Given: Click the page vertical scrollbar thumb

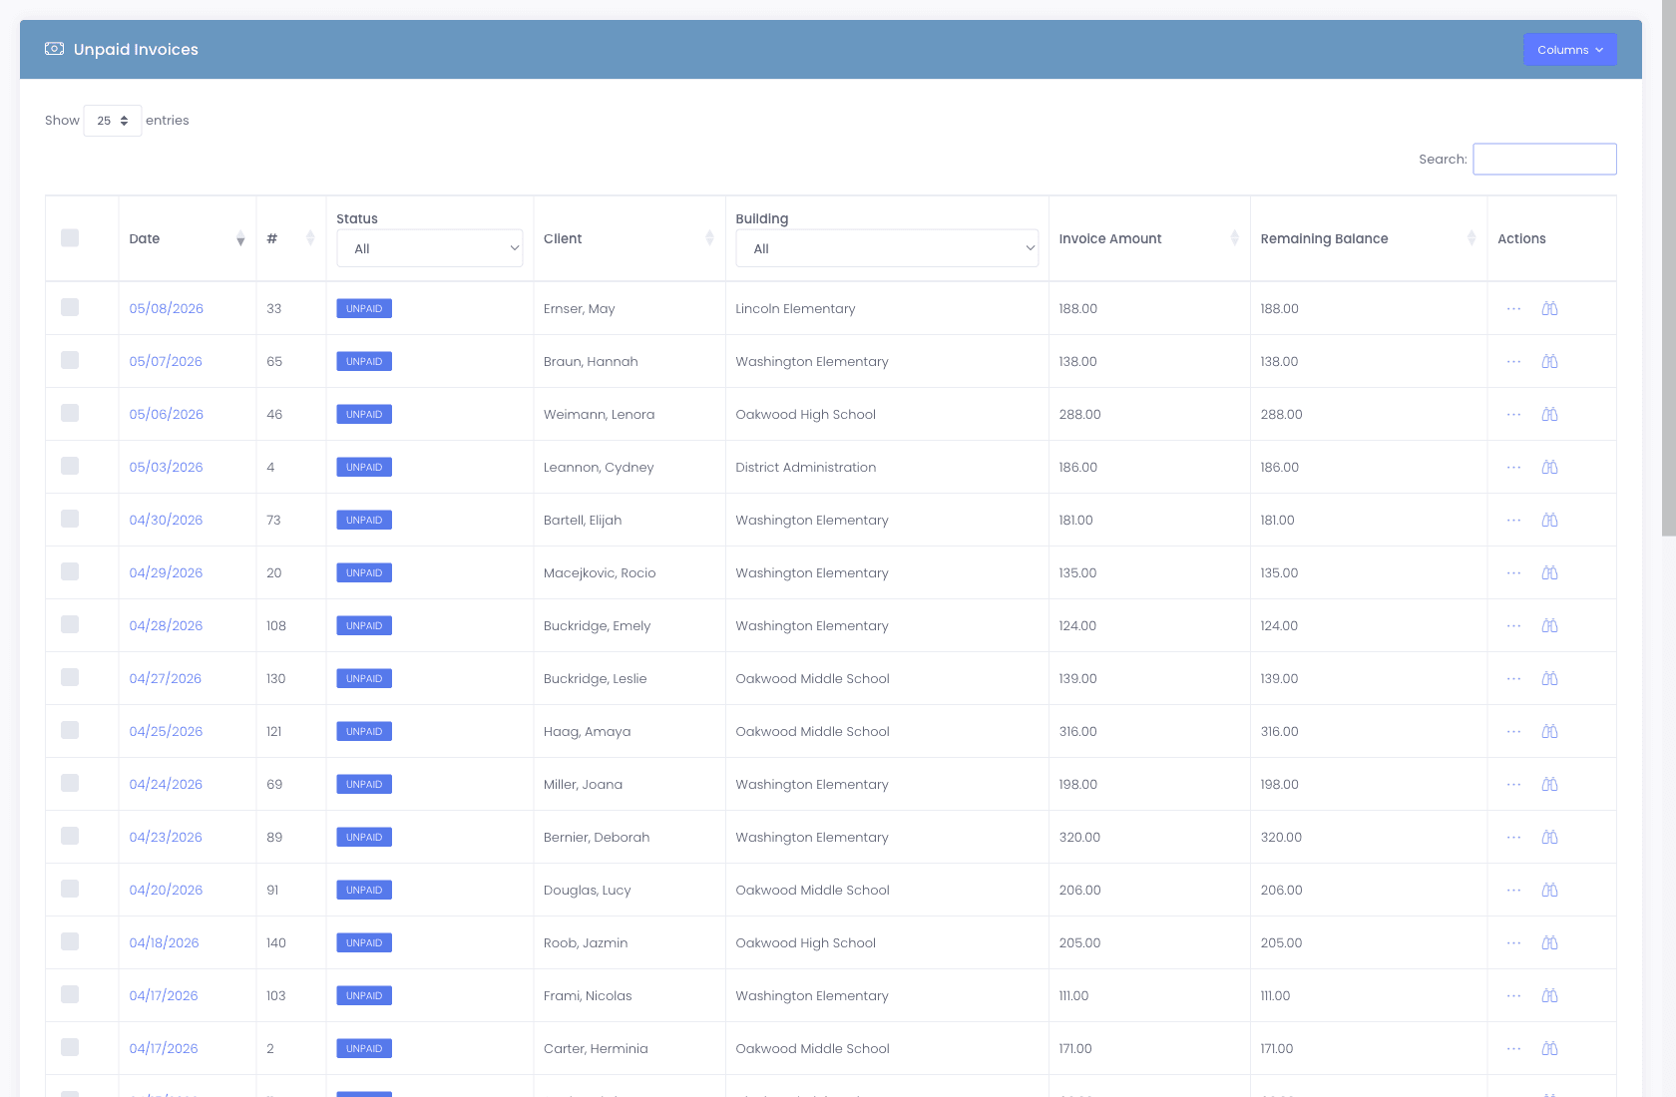Looking at the screenshot, I should coord(1669,269).
